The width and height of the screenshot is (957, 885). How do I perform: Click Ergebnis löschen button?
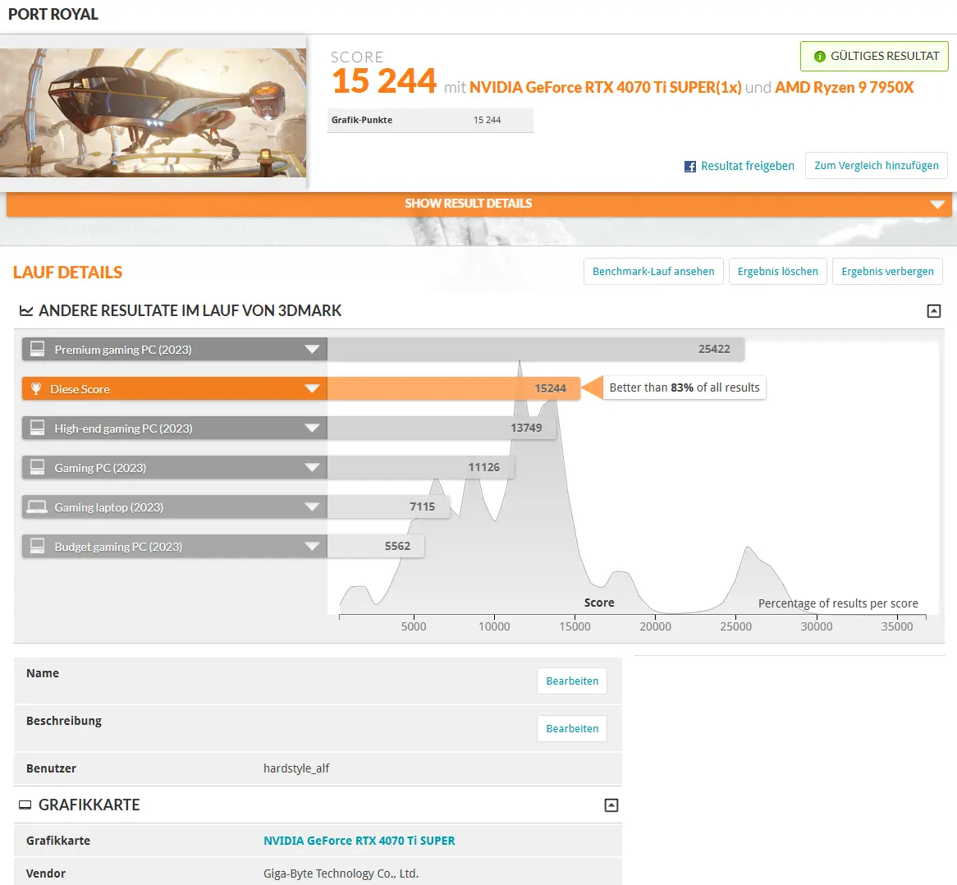tap(777, 272)
